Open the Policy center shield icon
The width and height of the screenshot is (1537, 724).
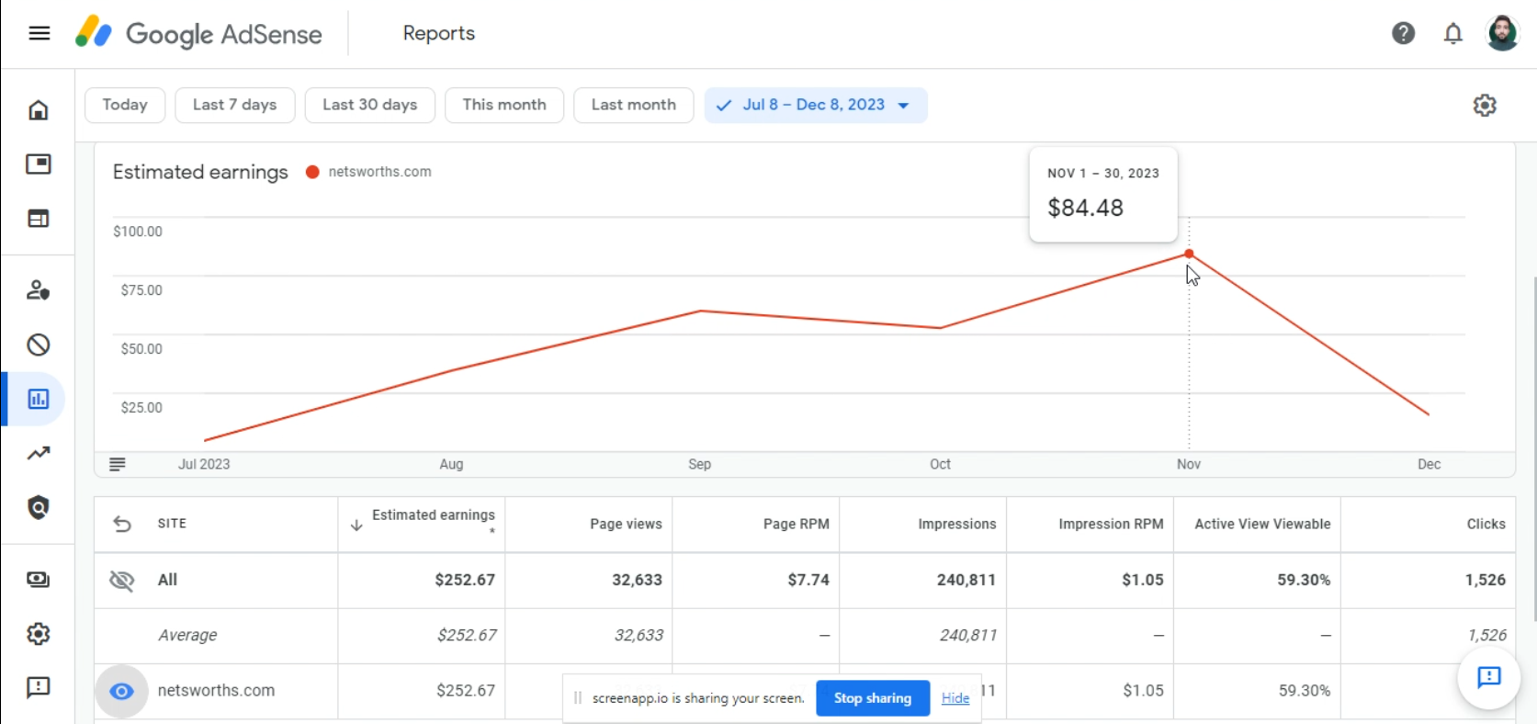click(39, 507)
